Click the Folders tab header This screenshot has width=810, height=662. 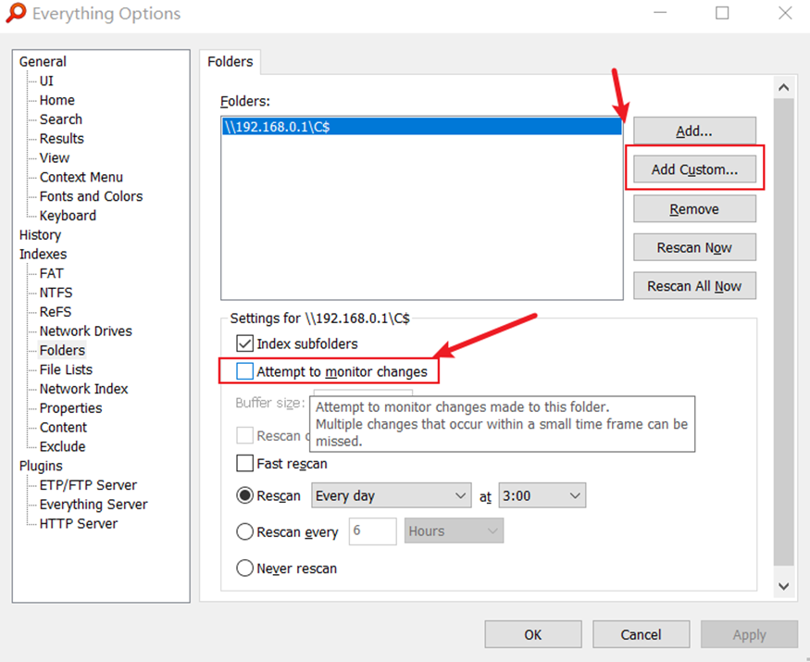230,62
